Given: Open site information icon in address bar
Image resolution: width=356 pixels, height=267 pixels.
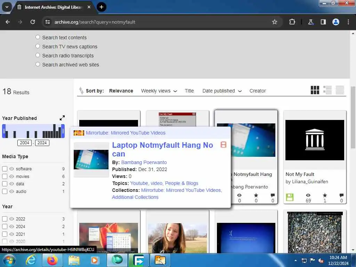Looking at the screenshot, I should 47,22.
